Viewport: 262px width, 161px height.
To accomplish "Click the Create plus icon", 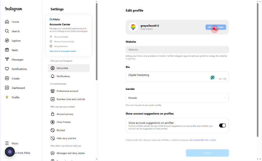I will pos(7,78).
